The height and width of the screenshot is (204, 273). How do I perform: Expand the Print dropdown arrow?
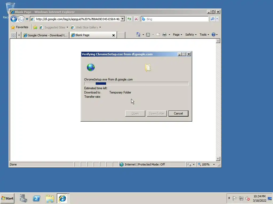169,35
